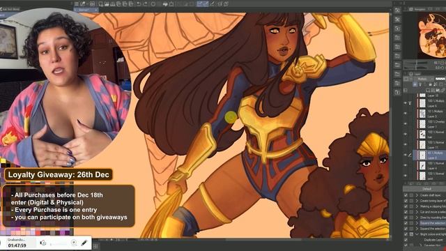Select the open canvas document tab
The width and height of the screenshot is (446, 251).
pos(86,10)
